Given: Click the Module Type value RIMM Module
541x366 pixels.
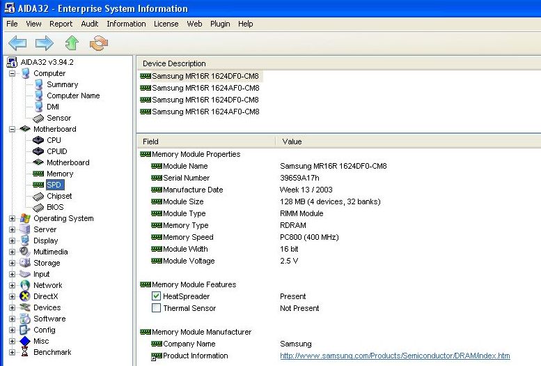Looking at the screenshot, I should click(301, 213).
